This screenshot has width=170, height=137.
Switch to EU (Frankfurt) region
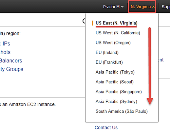tap(109, 62)
